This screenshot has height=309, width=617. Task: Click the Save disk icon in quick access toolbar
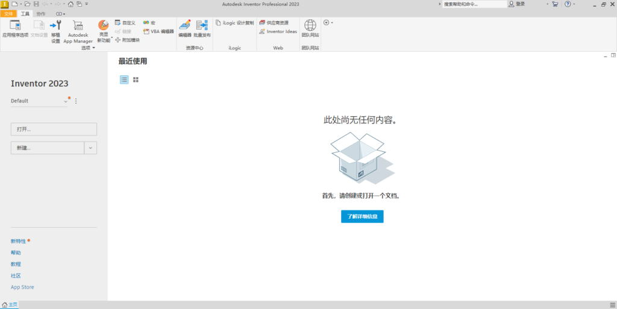[x=36, y=4]
